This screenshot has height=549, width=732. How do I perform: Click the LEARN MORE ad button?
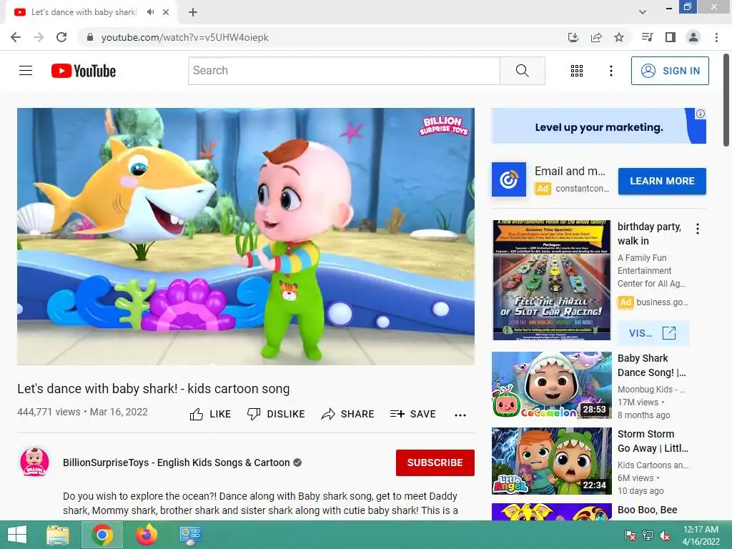662,181
